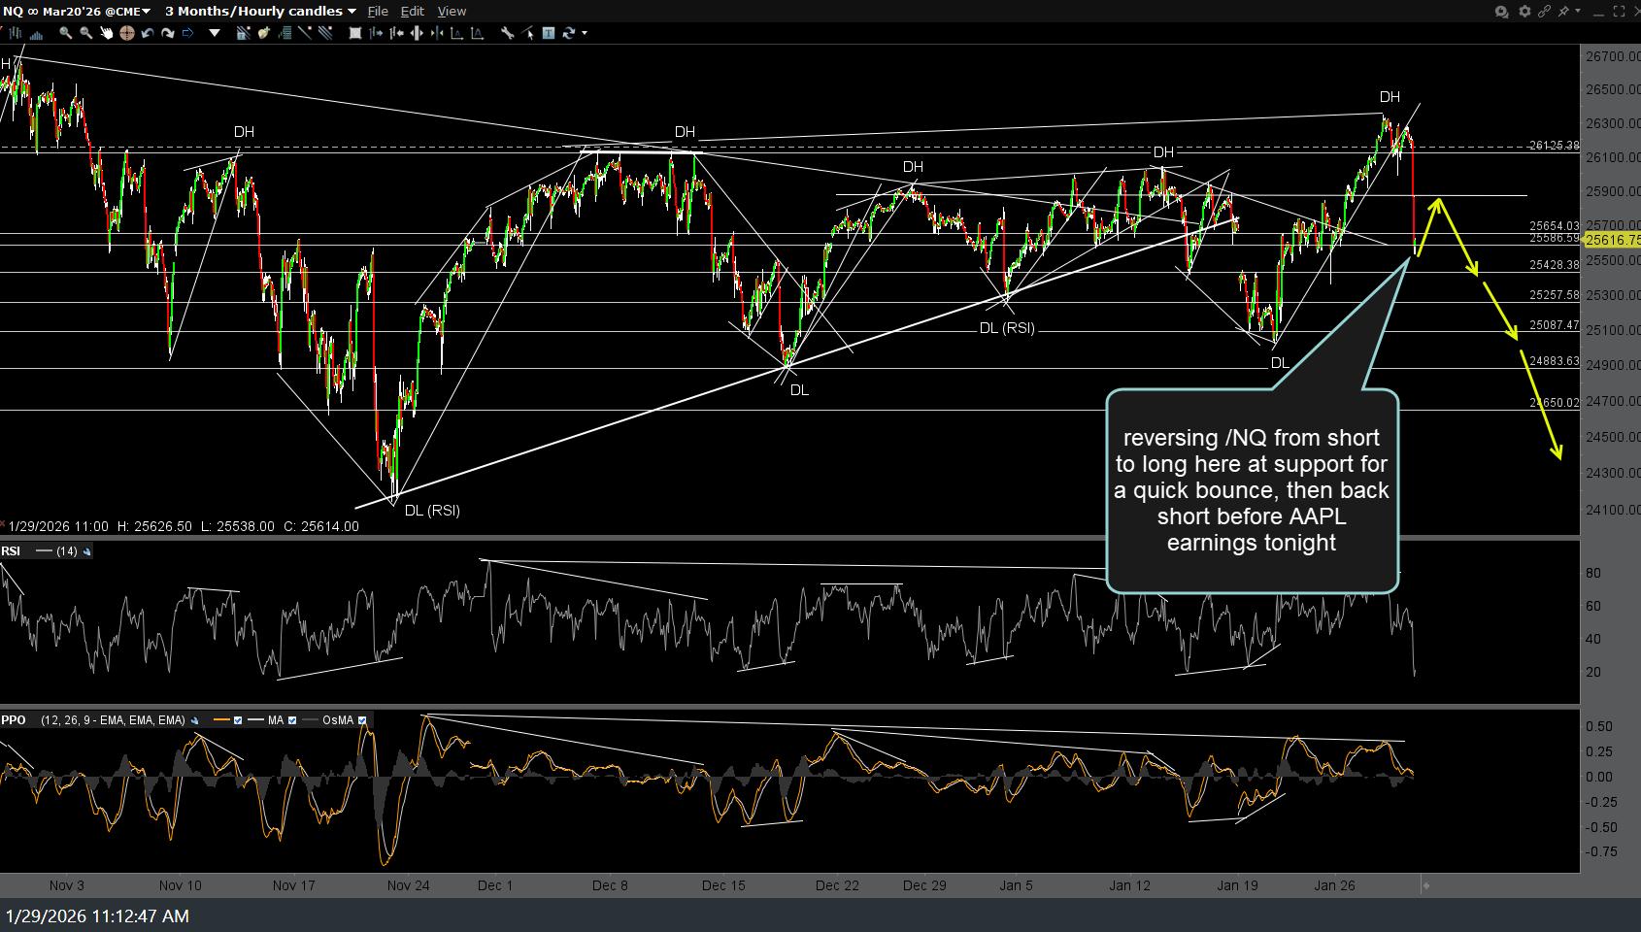Click the Undo drawing icon
Screen dimensions: 1641x932
coord(148,32)
